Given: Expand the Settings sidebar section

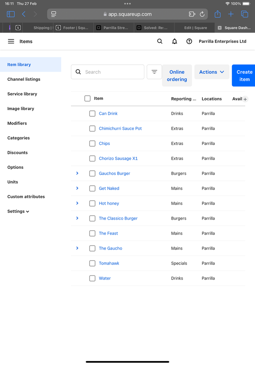Looking at the screenshot, I should pos(18,211).
